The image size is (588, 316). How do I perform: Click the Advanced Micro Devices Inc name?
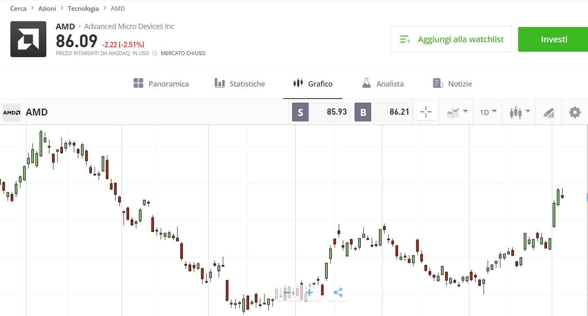pyautogui.click(x=129, y=27)
